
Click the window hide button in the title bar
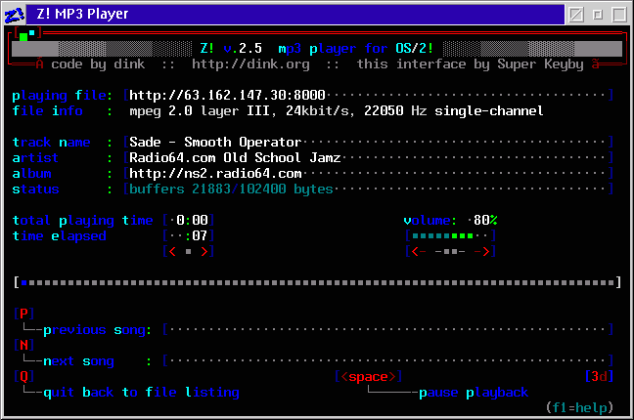[575, 15]
